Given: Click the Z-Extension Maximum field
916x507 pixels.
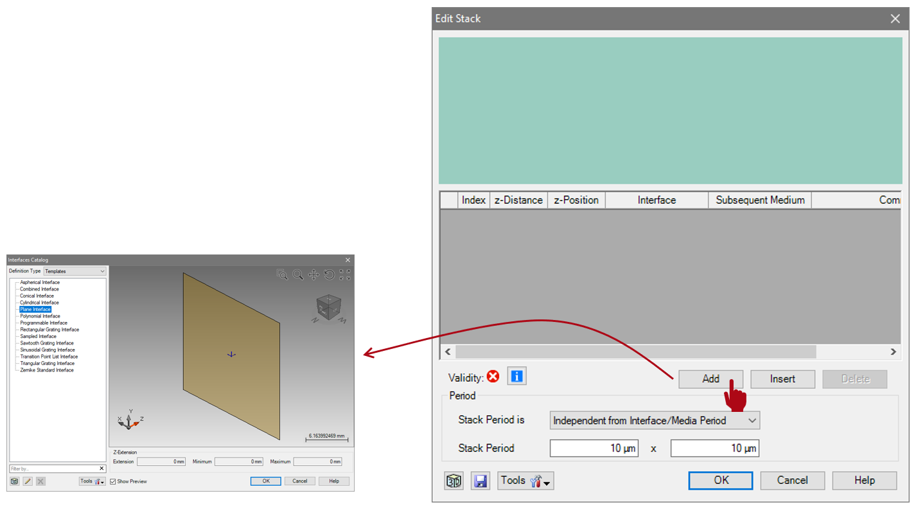Looking at the screenshot, I should coord(318,461).
